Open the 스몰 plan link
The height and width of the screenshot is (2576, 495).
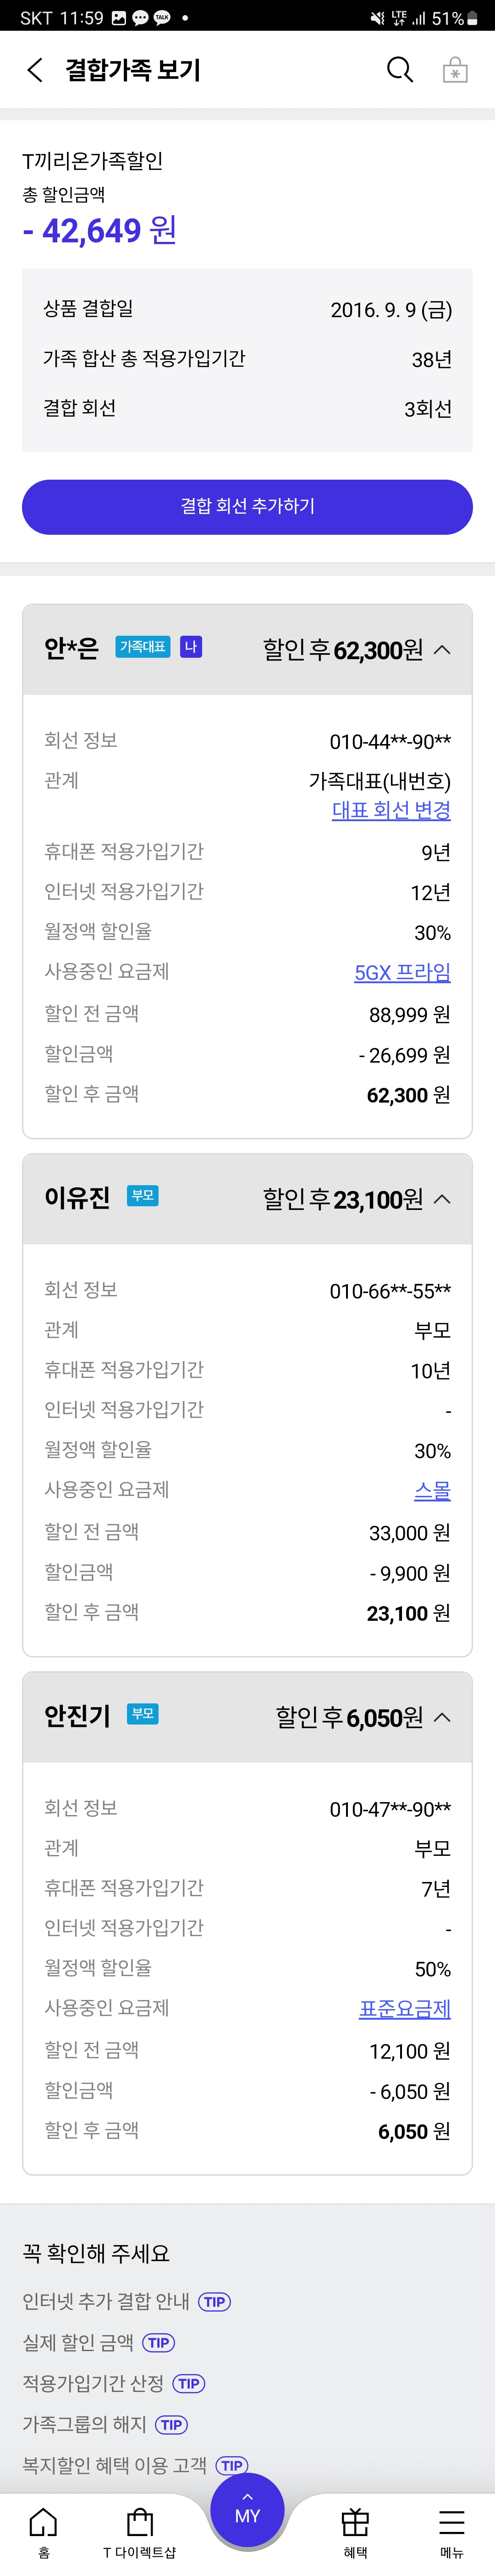432,1490
